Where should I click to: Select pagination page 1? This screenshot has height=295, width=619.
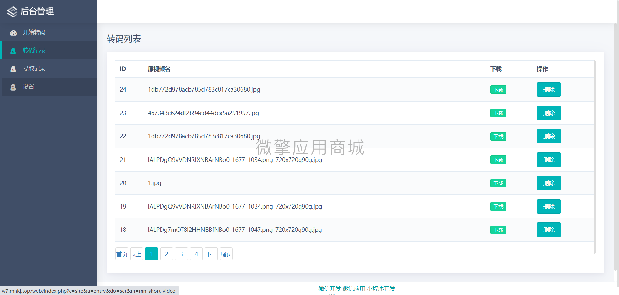152,254
